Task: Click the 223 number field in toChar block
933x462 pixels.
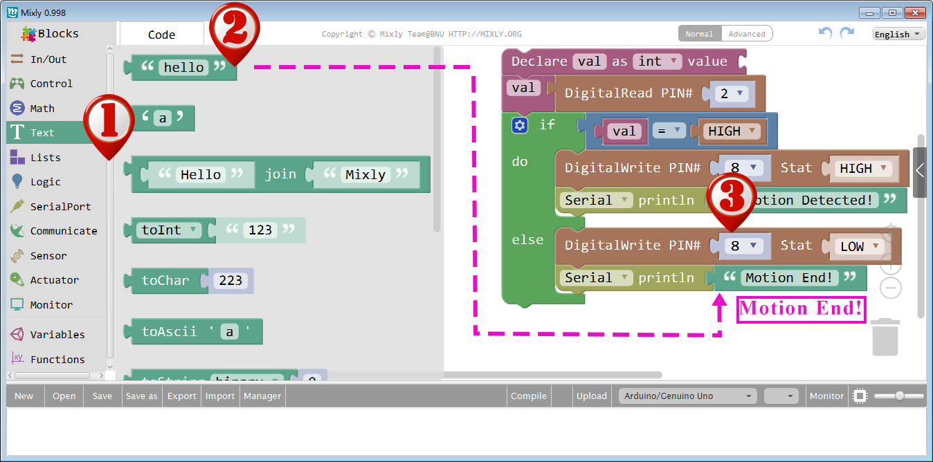Action: 230,281
